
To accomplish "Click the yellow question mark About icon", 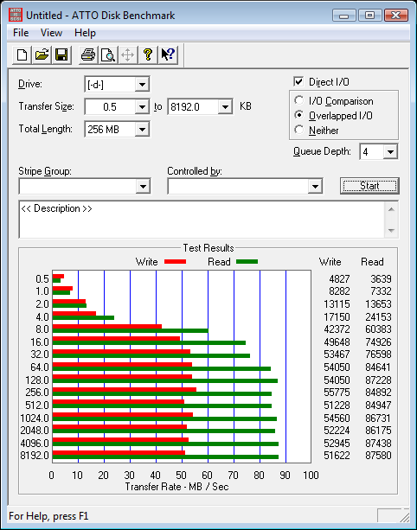I will (148, 54).
